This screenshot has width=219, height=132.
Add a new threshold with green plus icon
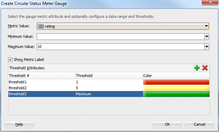[197, 68]
